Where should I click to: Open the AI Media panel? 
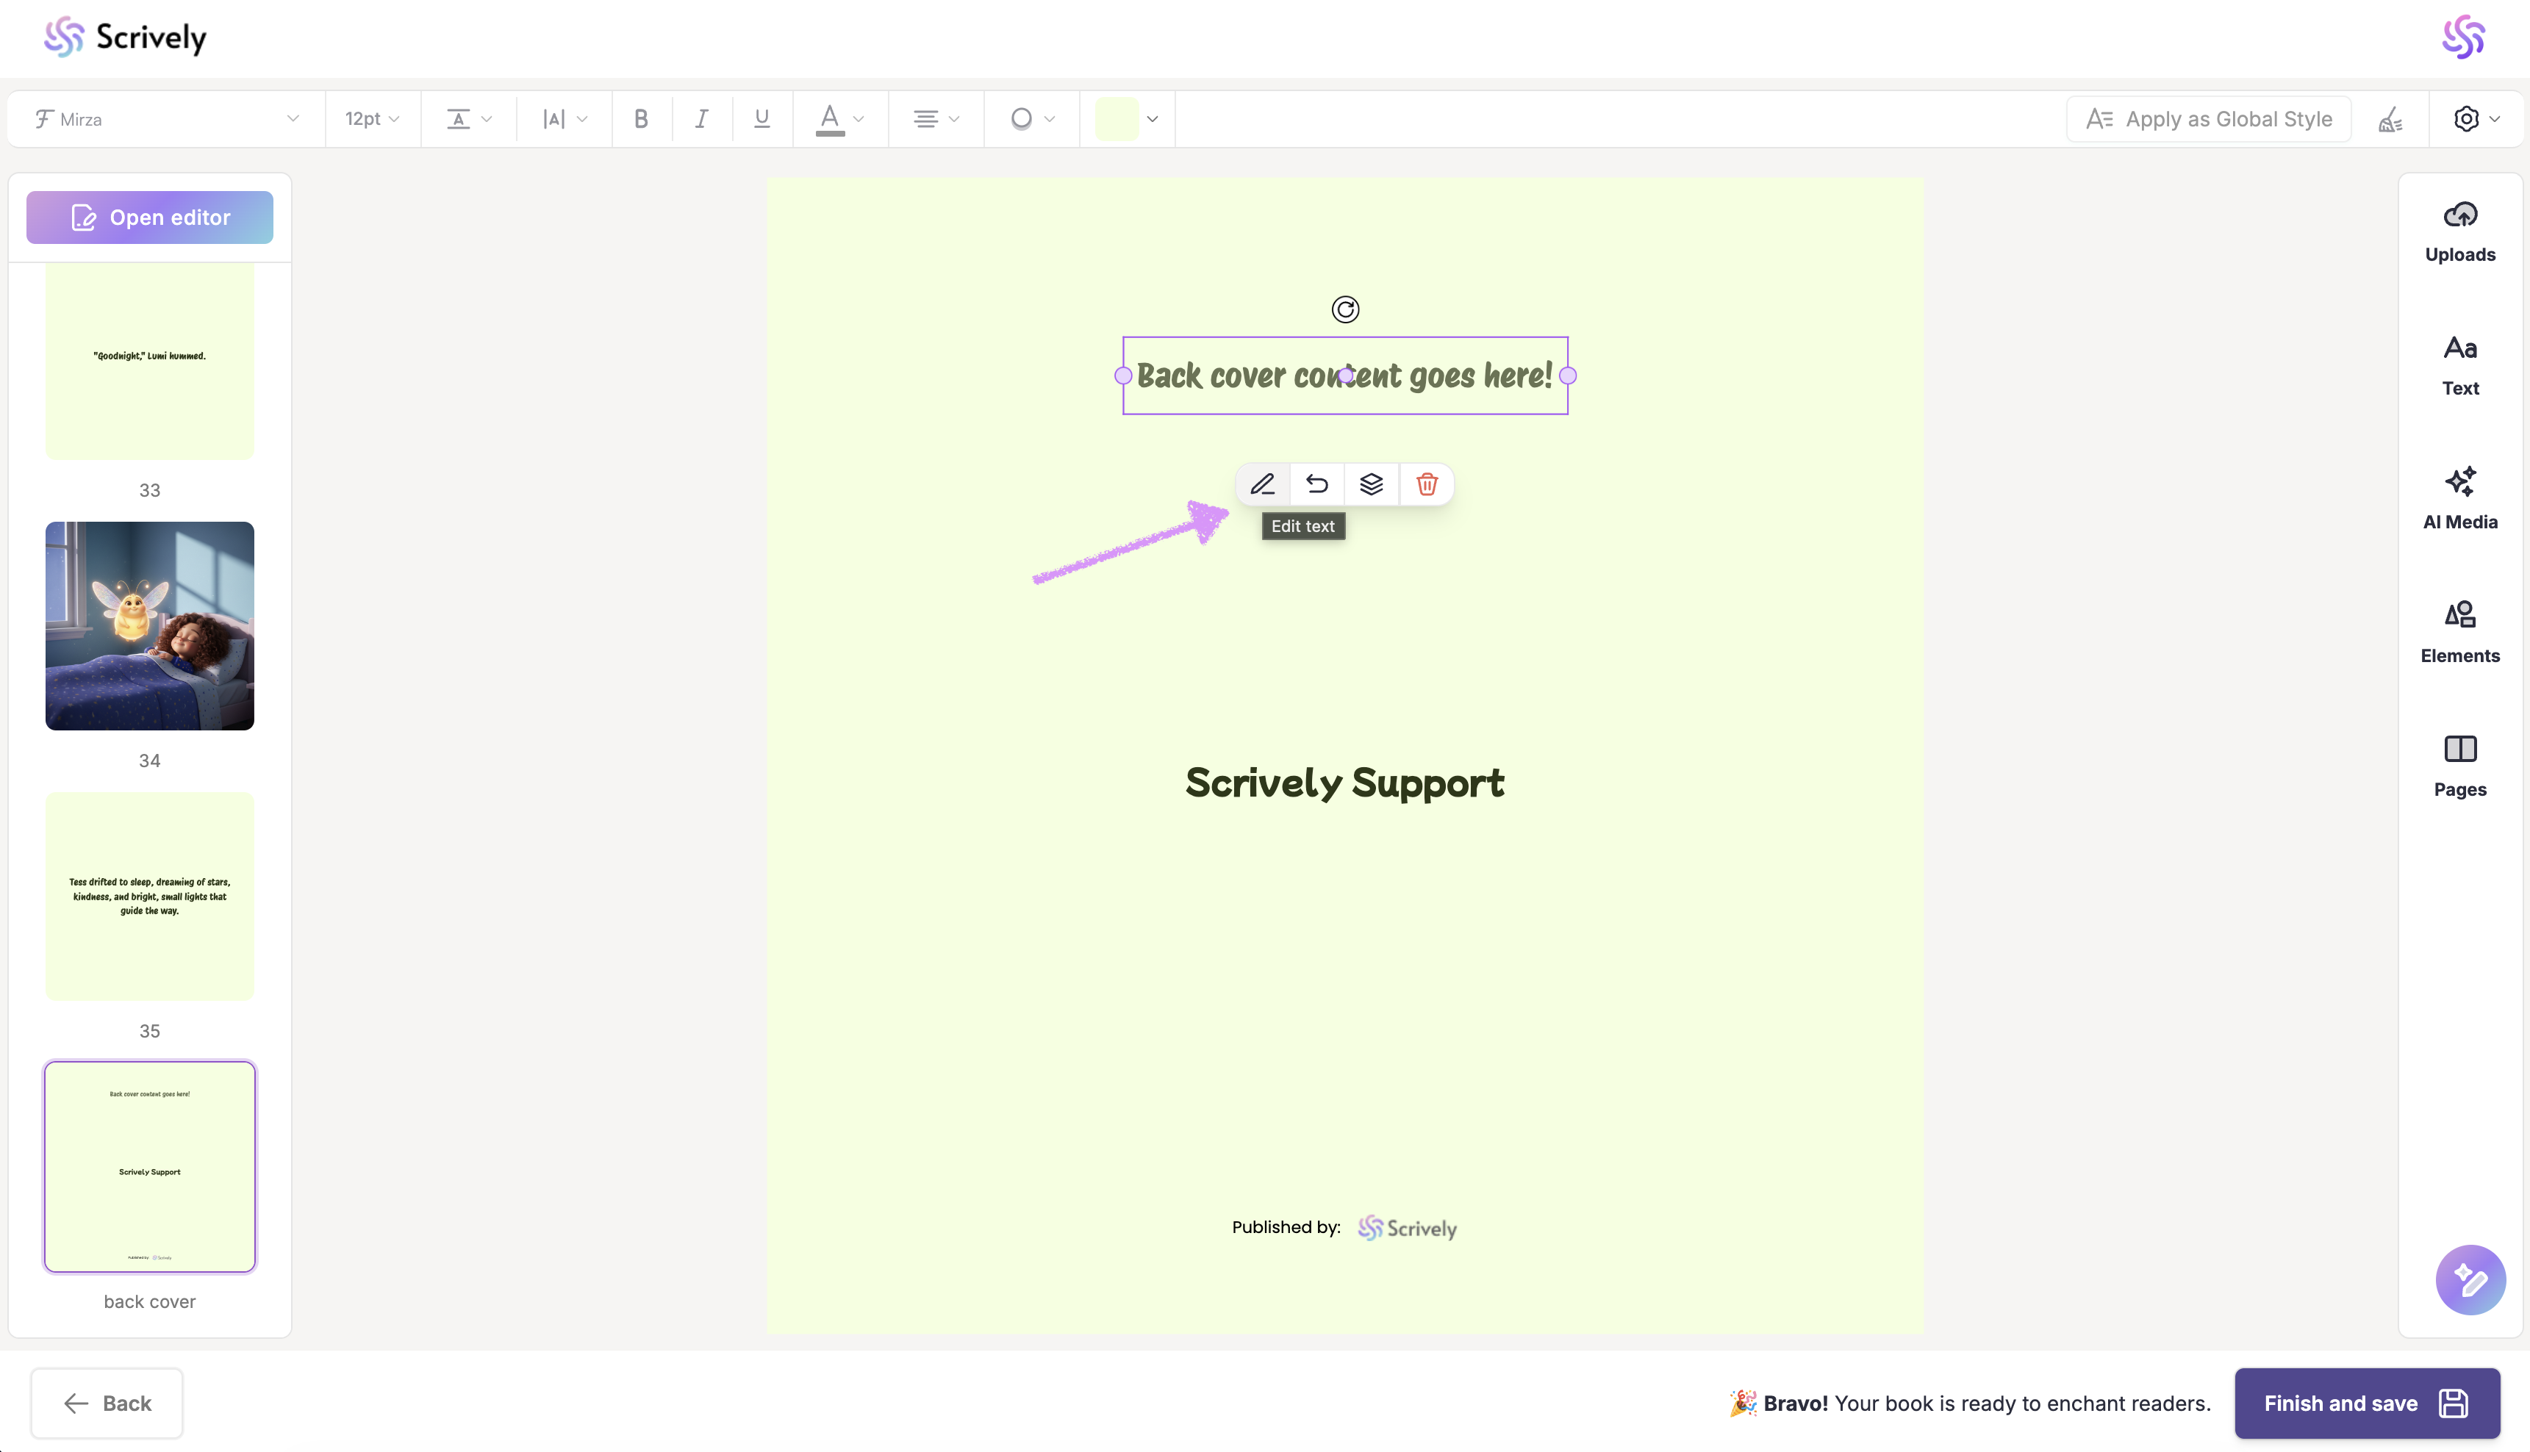pos(2459,499)
